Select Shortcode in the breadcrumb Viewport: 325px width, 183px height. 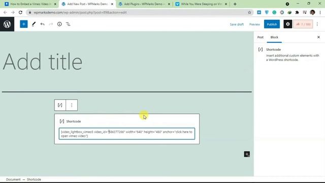pos(34,179)
